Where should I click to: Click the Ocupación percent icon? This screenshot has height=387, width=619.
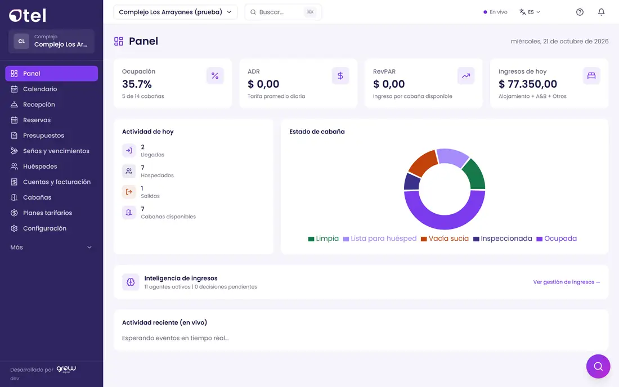tap(215, 76)
